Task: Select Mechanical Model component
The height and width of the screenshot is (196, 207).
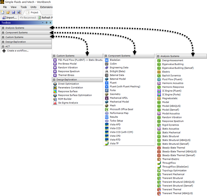Action: point(119,102)
